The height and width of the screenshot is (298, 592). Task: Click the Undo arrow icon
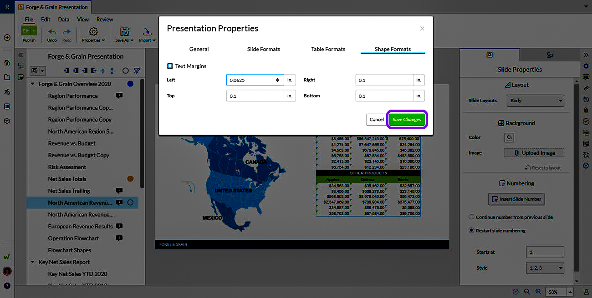(x=52, y=32)
